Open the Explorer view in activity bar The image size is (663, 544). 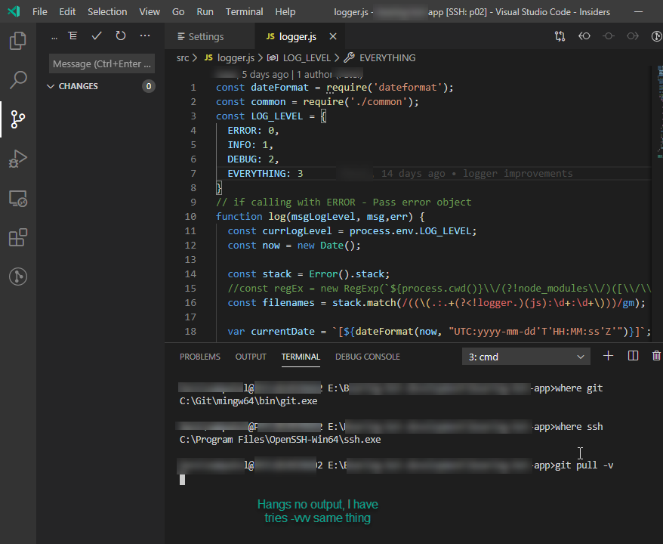click(x=18, y=40)
